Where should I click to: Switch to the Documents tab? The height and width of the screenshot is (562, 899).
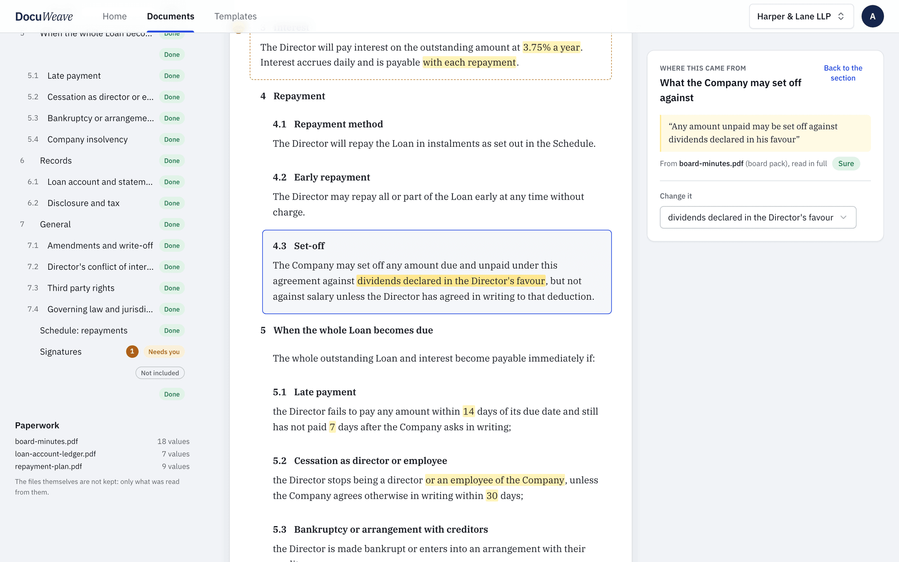(x=170, y=16)
